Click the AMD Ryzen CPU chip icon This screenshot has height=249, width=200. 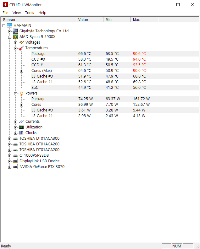point(15,37)
